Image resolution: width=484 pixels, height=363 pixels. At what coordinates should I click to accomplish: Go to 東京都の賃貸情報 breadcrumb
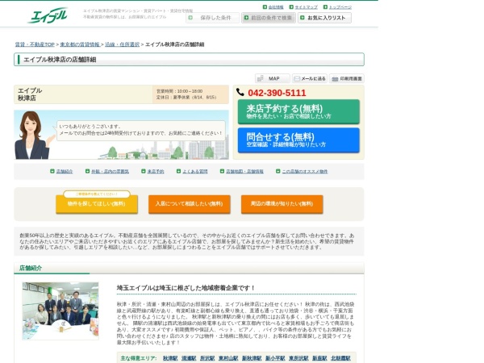(x=80, y=44)
